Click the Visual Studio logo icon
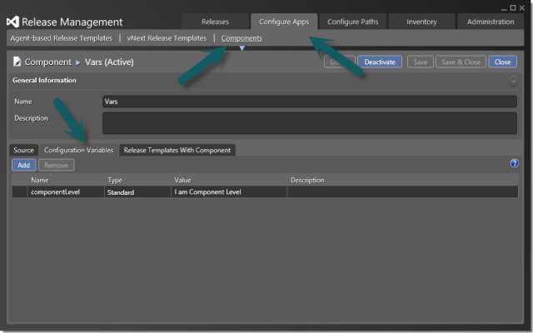Screen dimensions: 533x333 [x=13, y=22]
